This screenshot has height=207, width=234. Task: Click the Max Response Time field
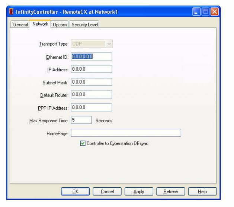click(81, 120)
